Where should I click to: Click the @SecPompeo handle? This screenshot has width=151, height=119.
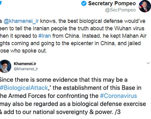pyautogui.click(x=120, y=10)
